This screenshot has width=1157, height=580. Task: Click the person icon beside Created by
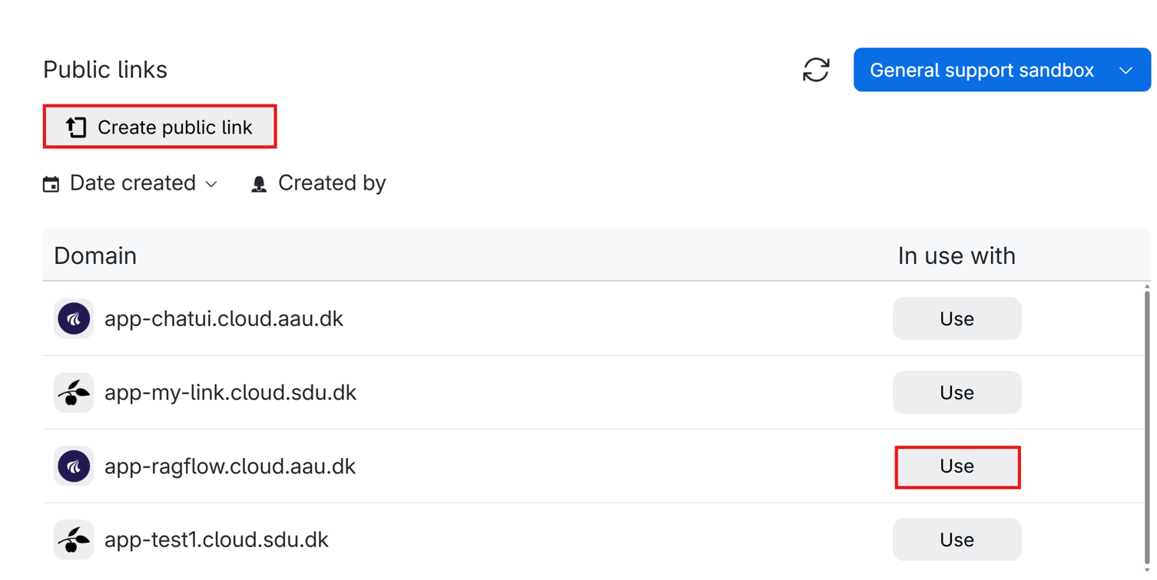tap(259, 184)
